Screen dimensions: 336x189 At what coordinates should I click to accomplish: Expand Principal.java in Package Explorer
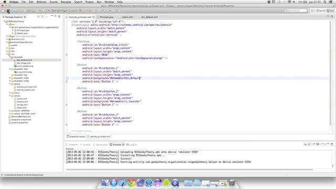point(13,30)
